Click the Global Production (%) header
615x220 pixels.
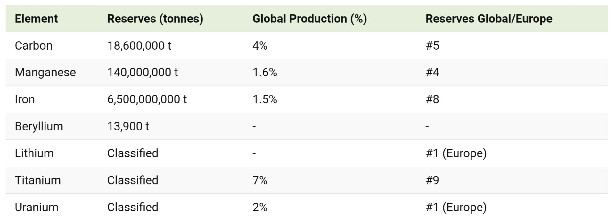(x=309, y=19)
